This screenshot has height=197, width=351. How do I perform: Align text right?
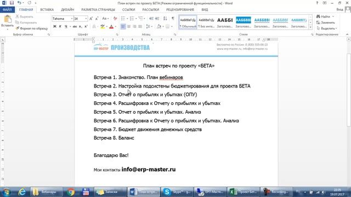point(134,26)
